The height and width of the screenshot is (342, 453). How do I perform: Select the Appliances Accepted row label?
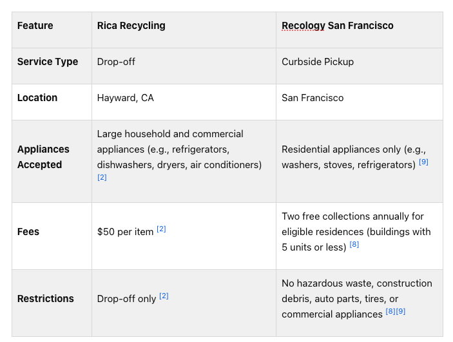click(43, 157)
